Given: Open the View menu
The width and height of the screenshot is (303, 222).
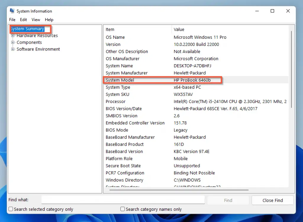Looking at the screenshot, I should (36, 20).
